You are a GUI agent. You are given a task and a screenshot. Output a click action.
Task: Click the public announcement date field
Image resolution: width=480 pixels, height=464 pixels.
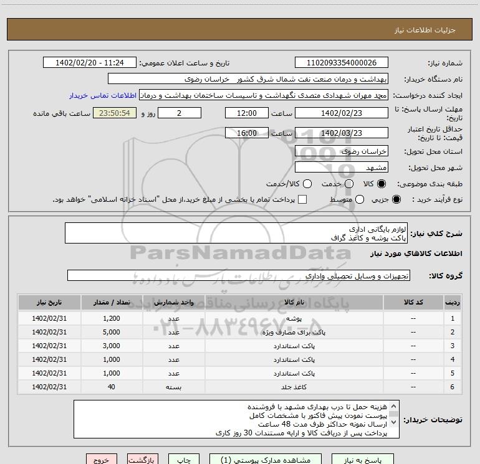(x=90, y=62)
